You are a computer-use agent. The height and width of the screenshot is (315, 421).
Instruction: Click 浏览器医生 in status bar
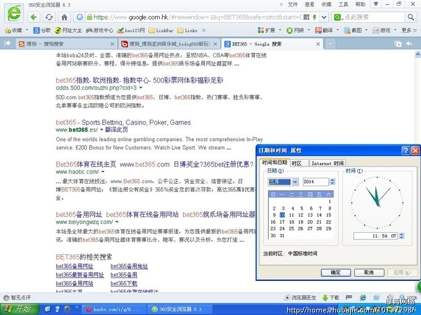click(300, 298)
